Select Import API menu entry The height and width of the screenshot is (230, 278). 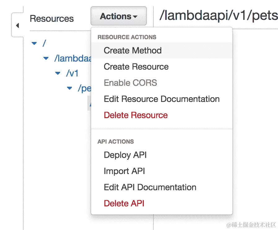pos(124,171)
